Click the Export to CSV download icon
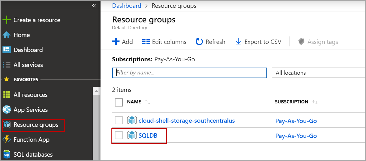This screenshot has height=161, width=366. point(238,42)
